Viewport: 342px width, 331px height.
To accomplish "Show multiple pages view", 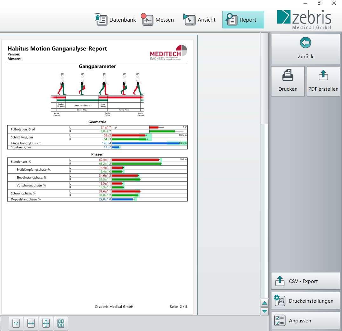I will coord(61,323).
